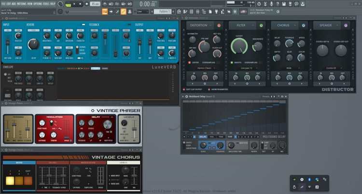
Task: Click the save project icon
Action: 284,4
